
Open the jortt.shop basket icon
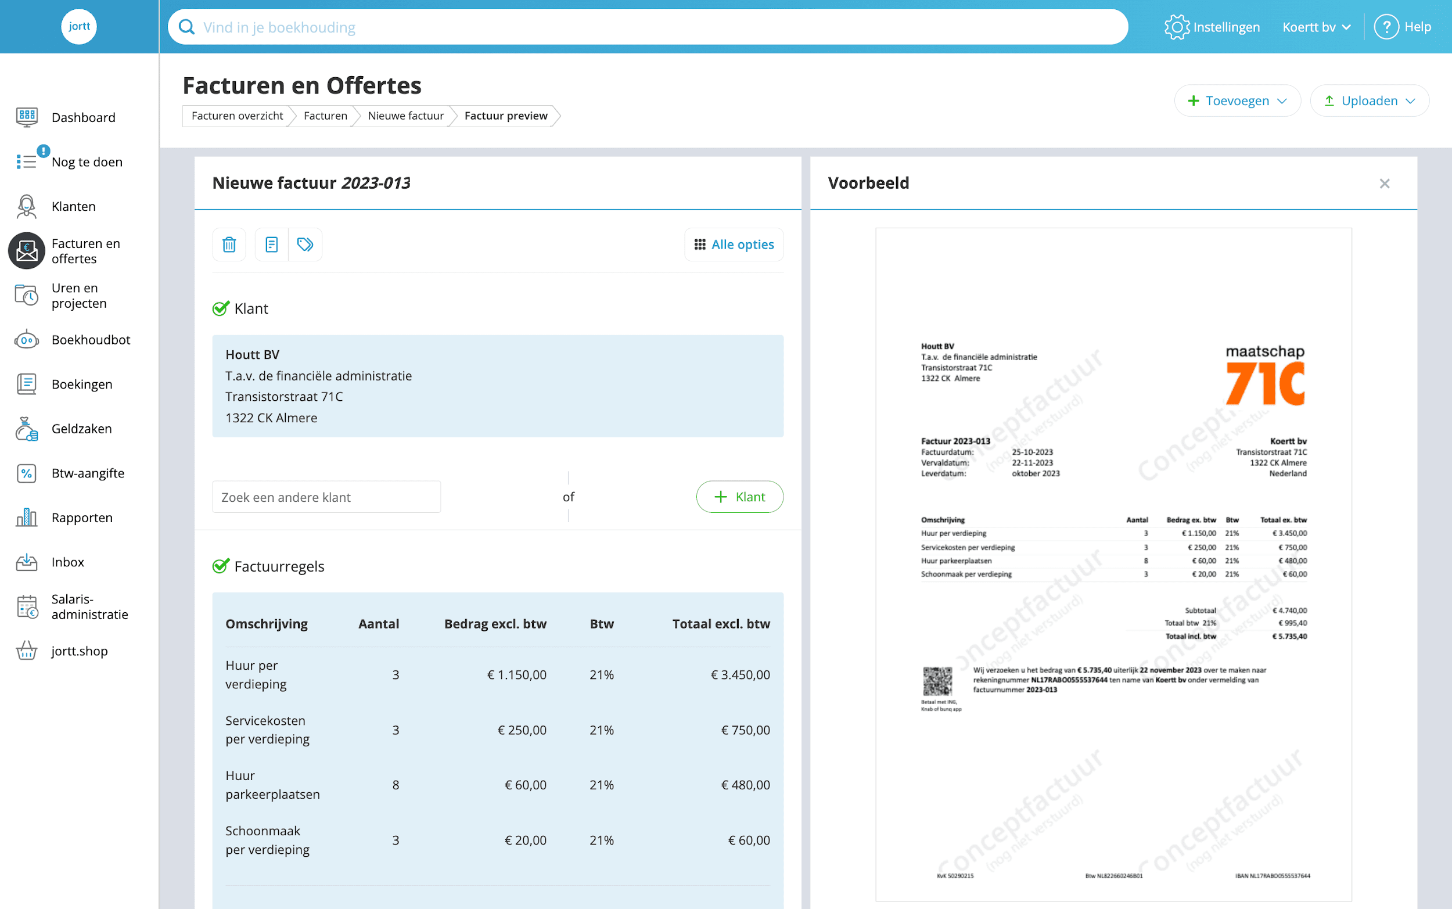point(27,651)
